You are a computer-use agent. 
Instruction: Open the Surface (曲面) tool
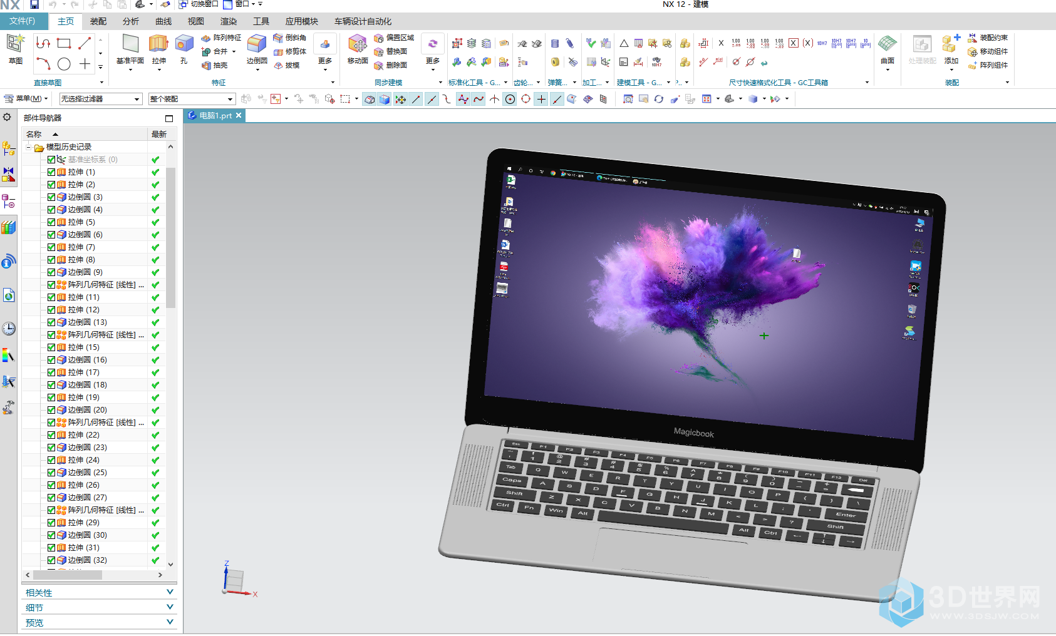coord(888,50)
